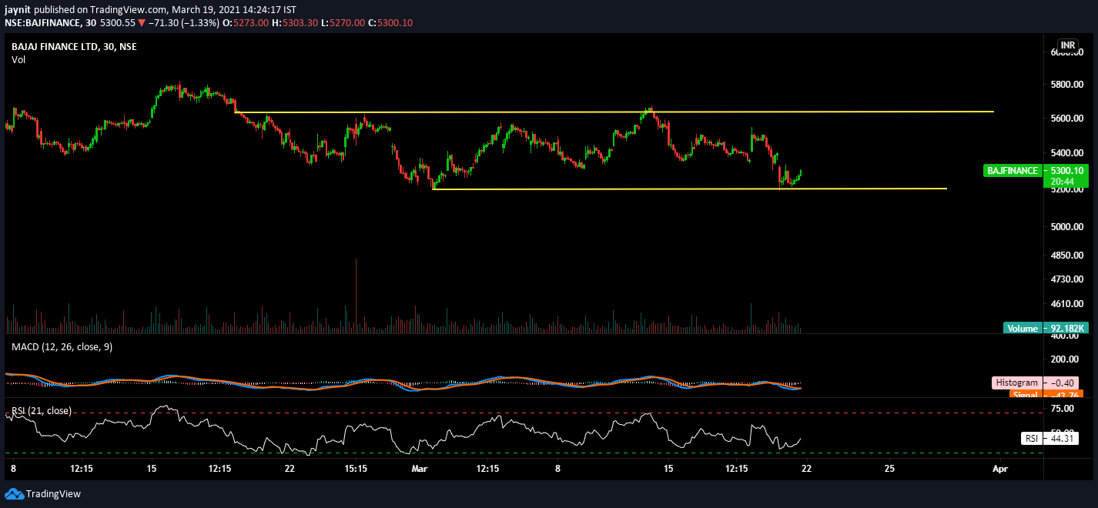The width and height of the screenshot is (1098, 508).
Task: Click the RSI red dashed overbought line
Action: click(524, 413)
